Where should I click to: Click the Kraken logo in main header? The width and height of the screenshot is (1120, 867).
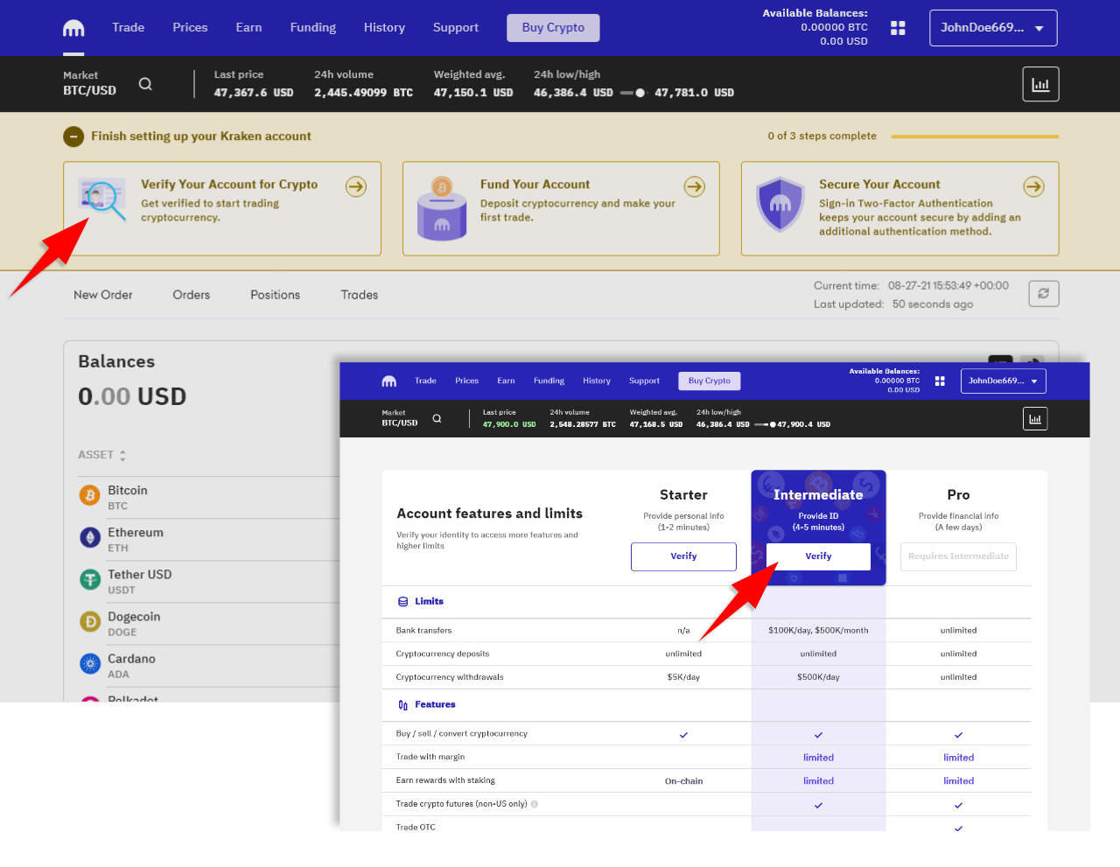(x=73, y=28)
